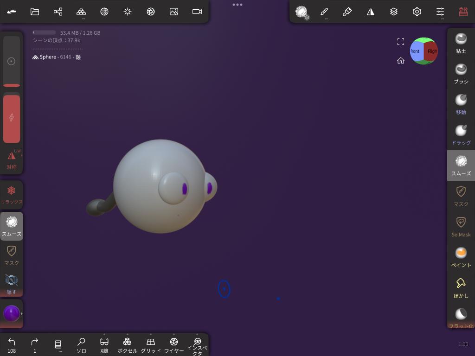Image resolution: width=475 pixels, height=356 pixels.
Task: Open the lighting settings sun icon
Action: click(x=128, y=12)
